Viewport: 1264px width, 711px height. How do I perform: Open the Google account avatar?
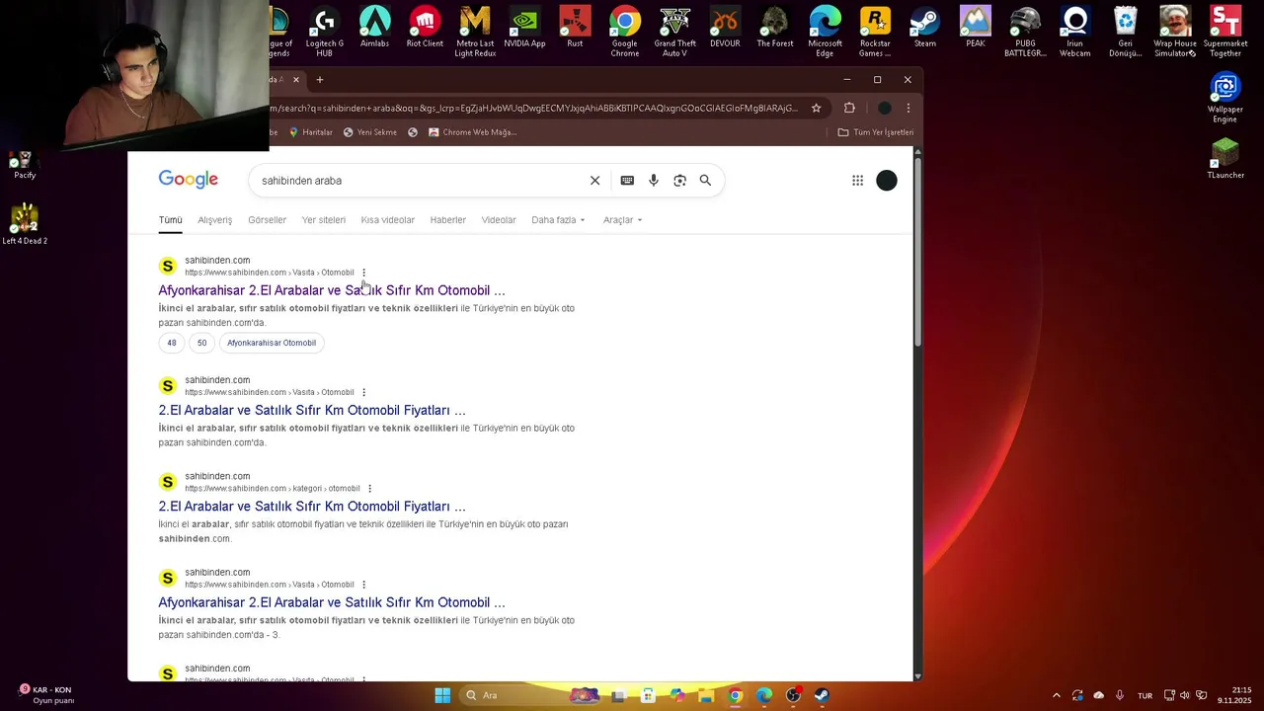point(887,181)
